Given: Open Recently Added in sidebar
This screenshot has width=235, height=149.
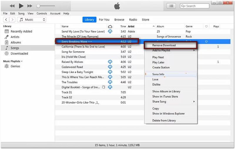Looking at the screenshot, I should coord(28,31).
